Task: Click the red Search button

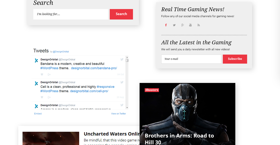Action: click(x=121, y=14)
